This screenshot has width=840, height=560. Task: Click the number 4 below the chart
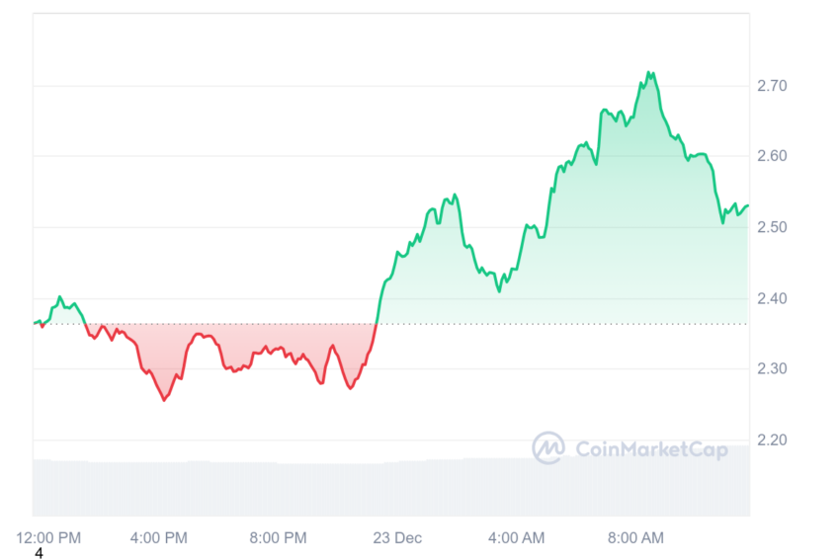coord(39,553)
